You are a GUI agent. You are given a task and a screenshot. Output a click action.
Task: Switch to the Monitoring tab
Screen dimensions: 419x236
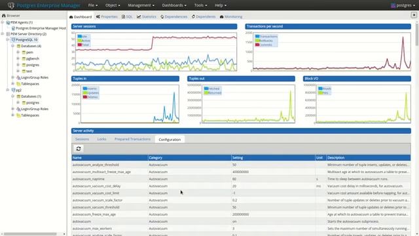[231, 16]
